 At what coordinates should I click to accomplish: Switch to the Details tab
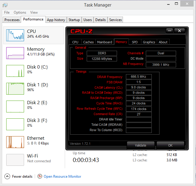coord(100,20)
